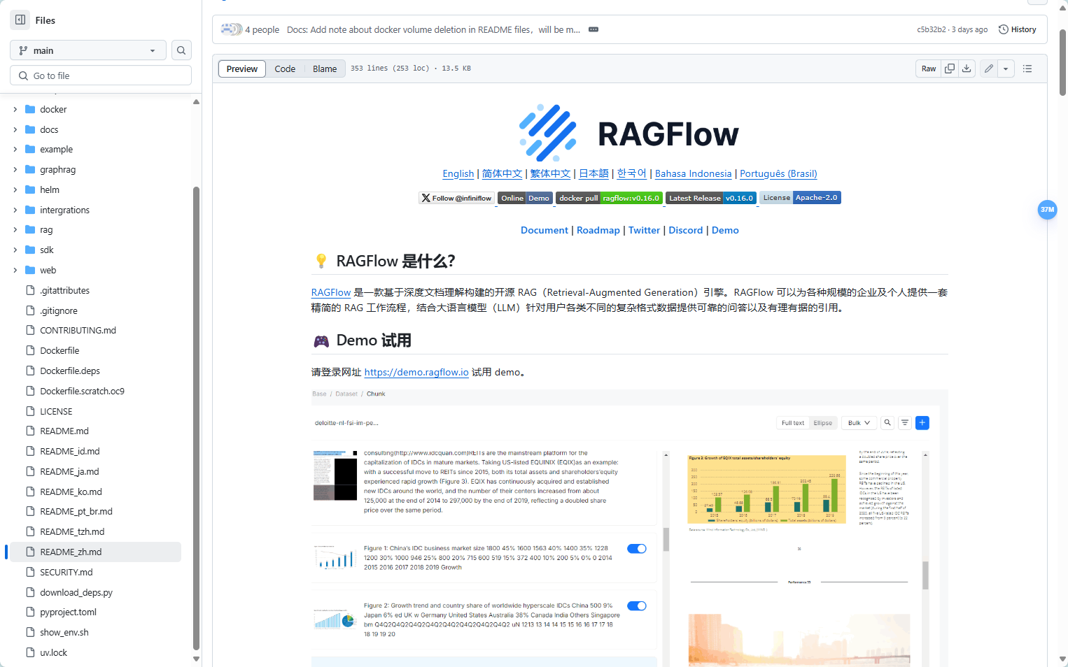1068x667 pixels.
Task: Open the 日本語 README link
Action: click(x=593, y=173)
